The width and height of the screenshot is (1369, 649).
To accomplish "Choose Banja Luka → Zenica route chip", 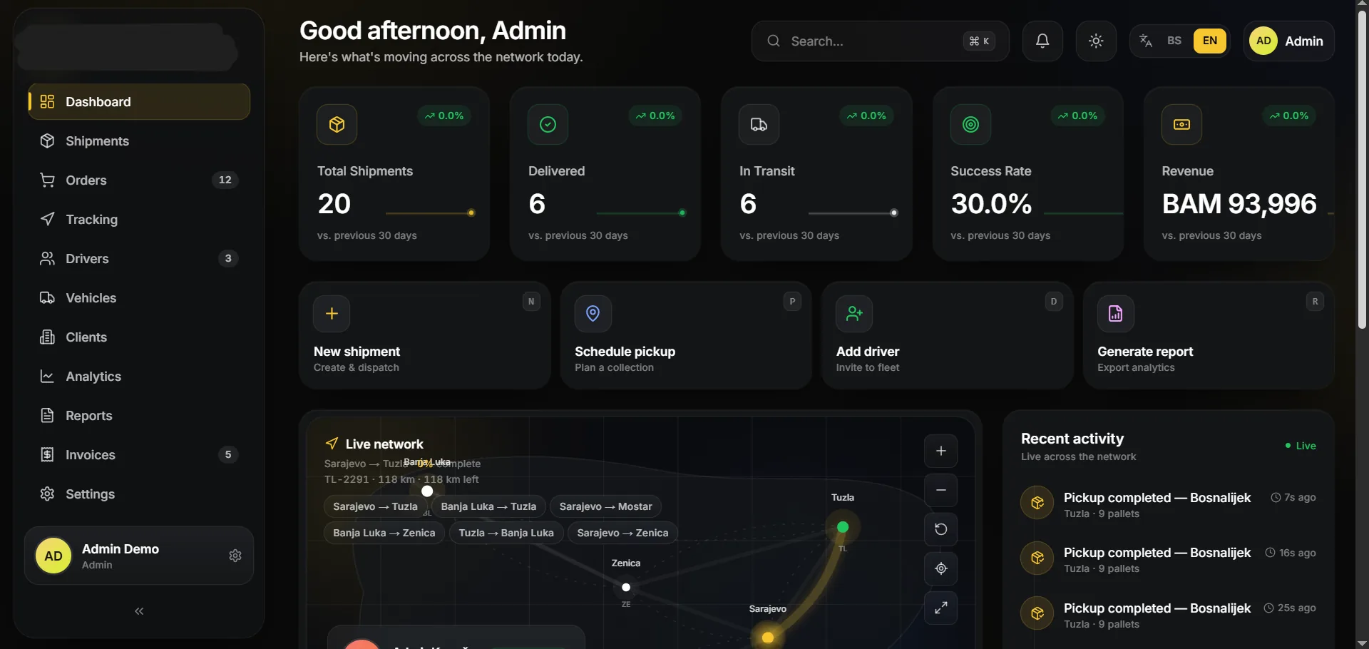I will pyautogui.click(x=384, y=533).
